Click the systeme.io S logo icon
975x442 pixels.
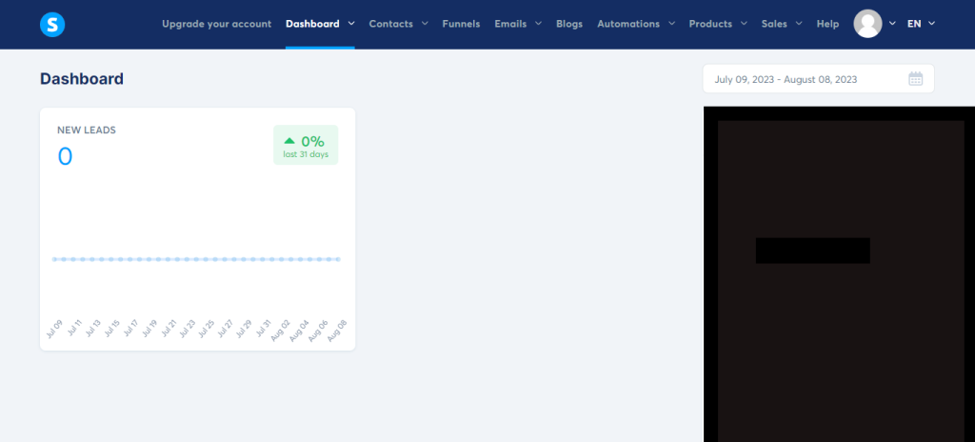(52, 24)
